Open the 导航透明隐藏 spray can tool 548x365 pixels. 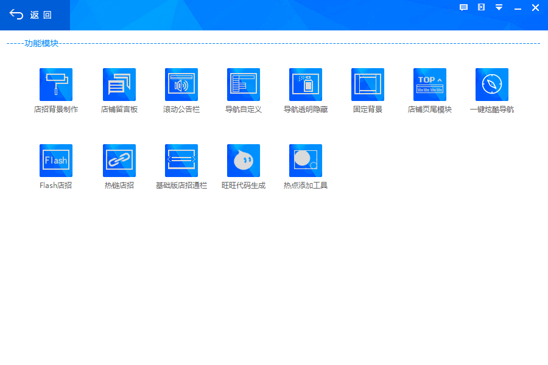pos(306,85)
